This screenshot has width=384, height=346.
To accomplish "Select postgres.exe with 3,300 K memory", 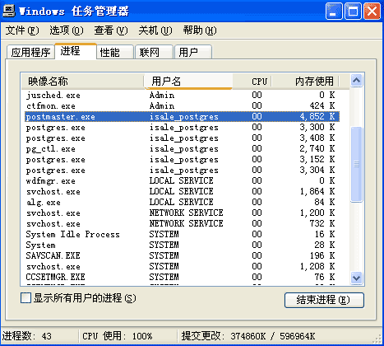I will [182, 127].
